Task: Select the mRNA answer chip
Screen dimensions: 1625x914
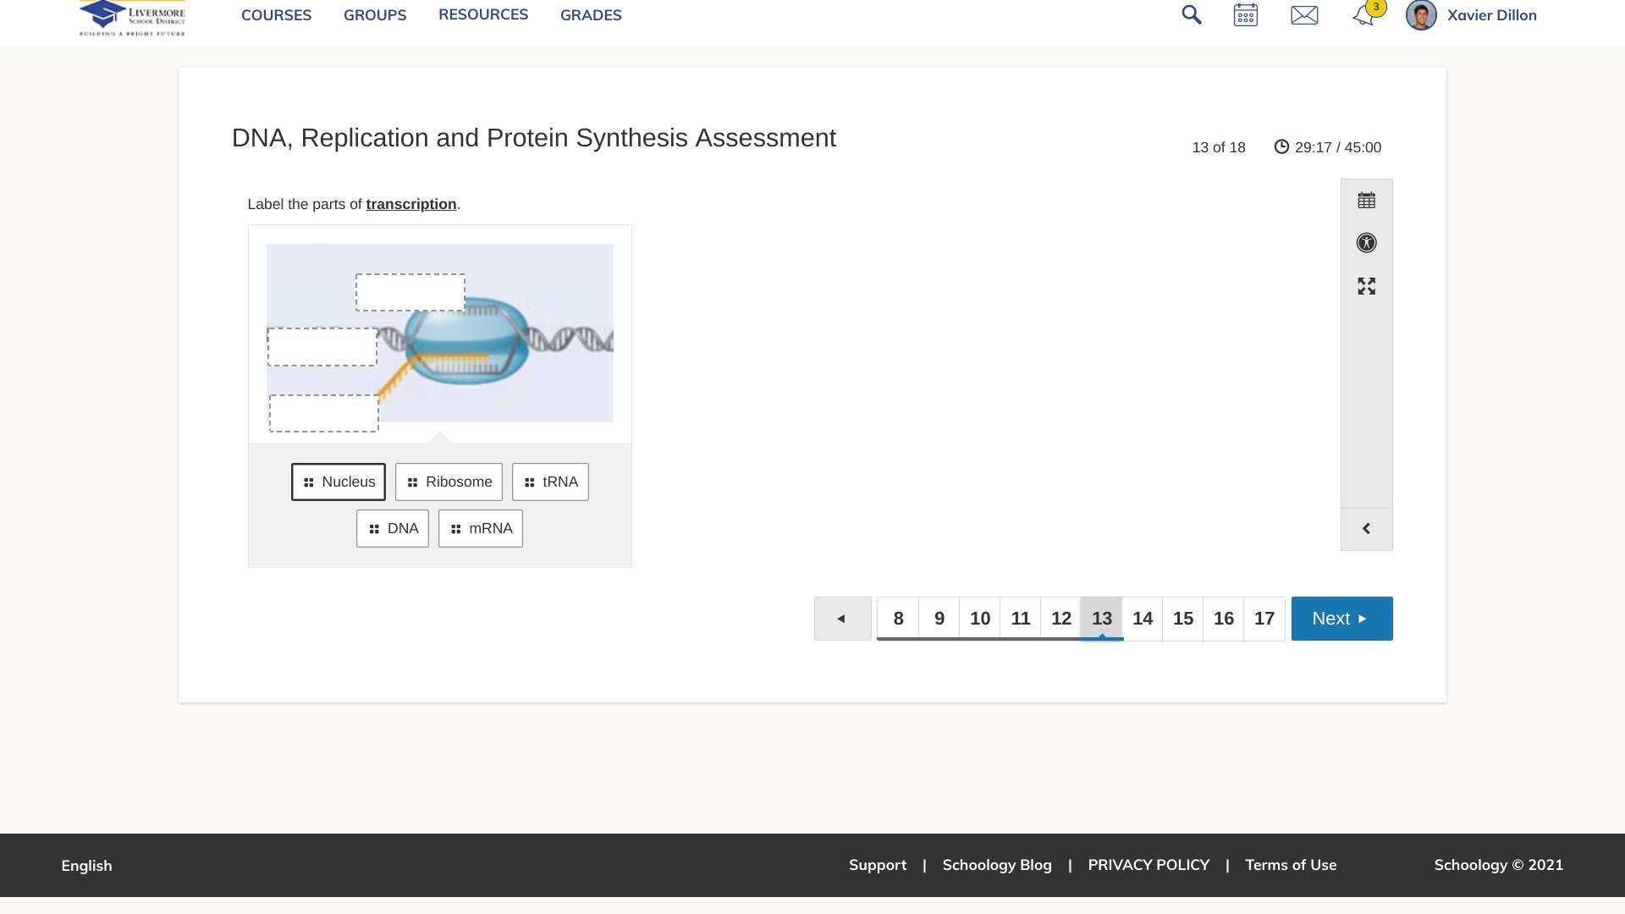Action: 480,529
